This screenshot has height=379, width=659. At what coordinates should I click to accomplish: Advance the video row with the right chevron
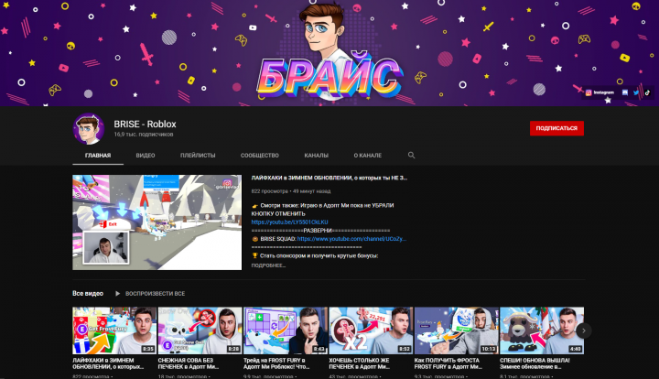tap(583, 330)
